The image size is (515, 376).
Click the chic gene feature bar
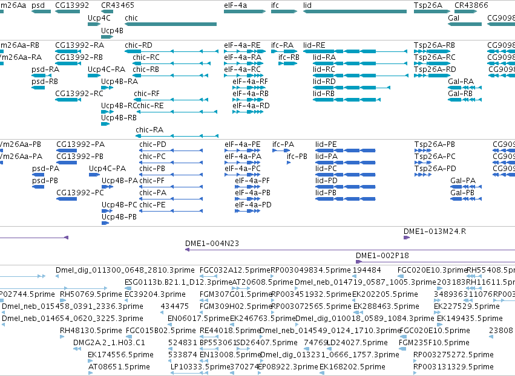[171, 24]
